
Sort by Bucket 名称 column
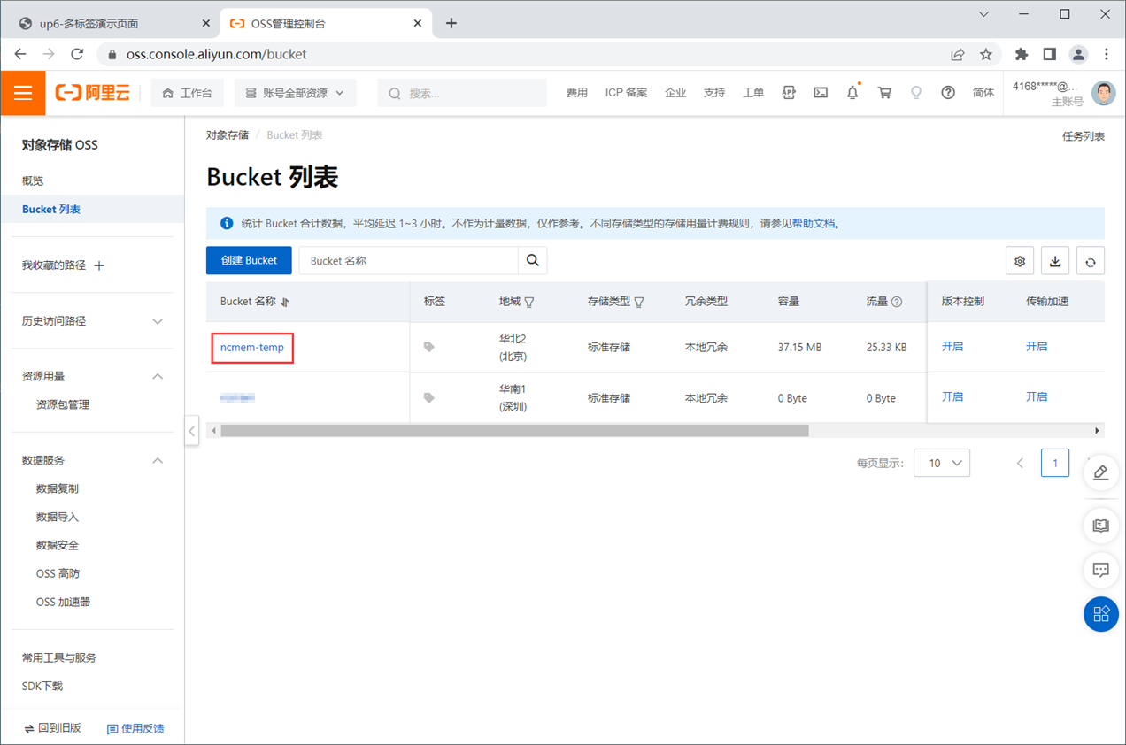click(285, 302)
